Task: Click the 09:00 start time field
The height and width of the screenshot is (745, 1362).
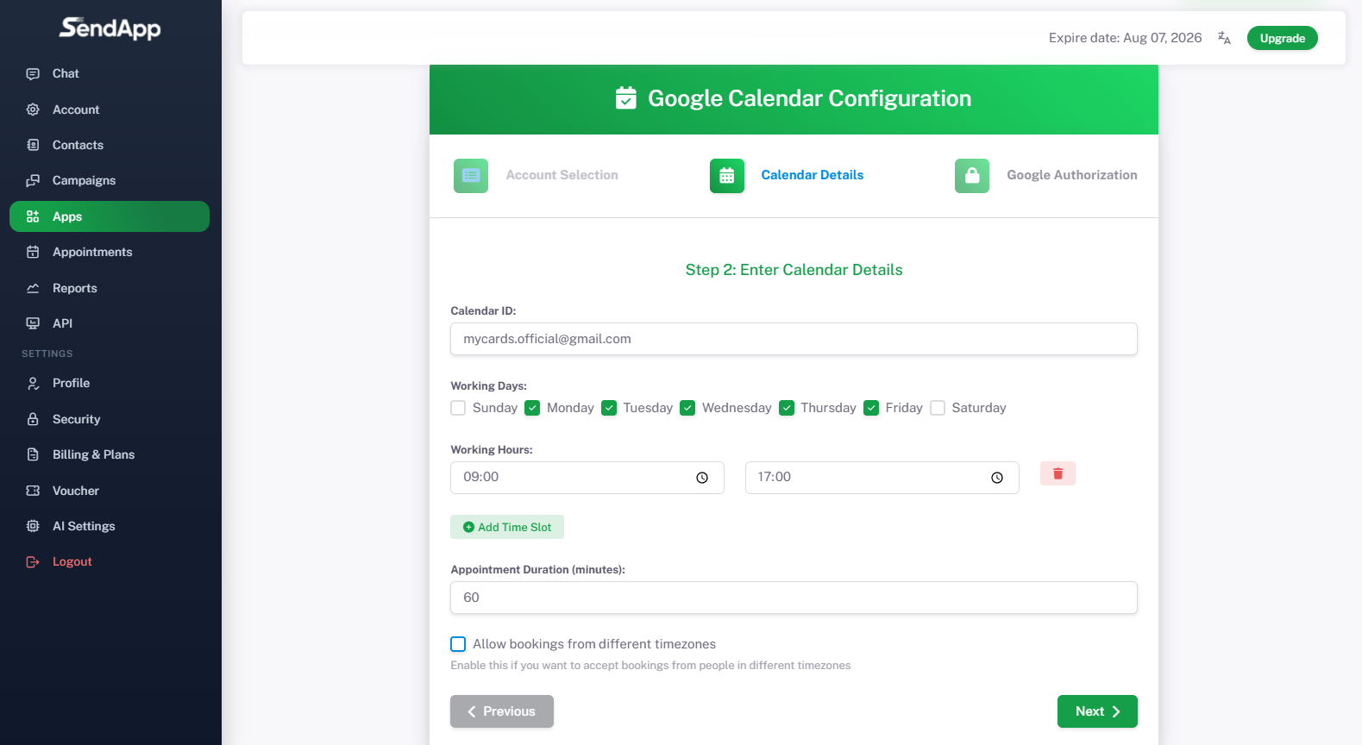Action: click(587, 478)
